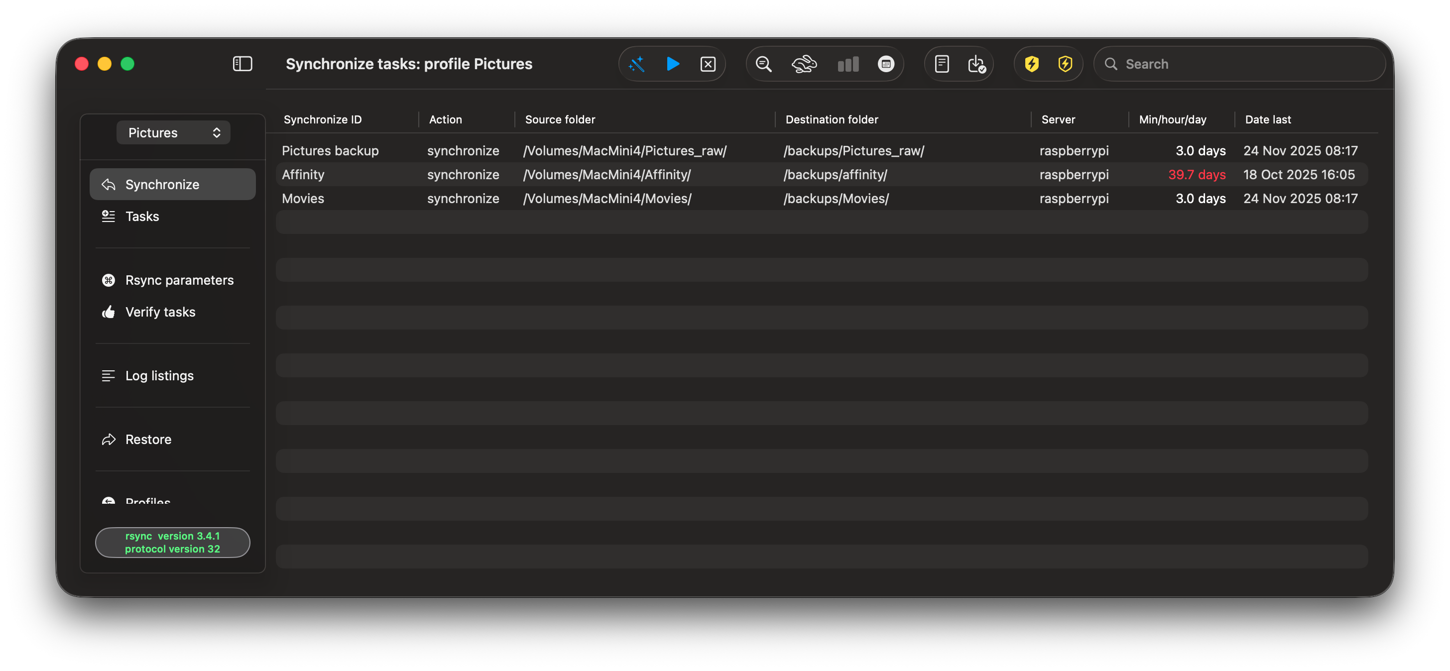Toggle the sidebar visibility button
The width and height of the screenshot is (1450, 671).
[x=242, y=64]
